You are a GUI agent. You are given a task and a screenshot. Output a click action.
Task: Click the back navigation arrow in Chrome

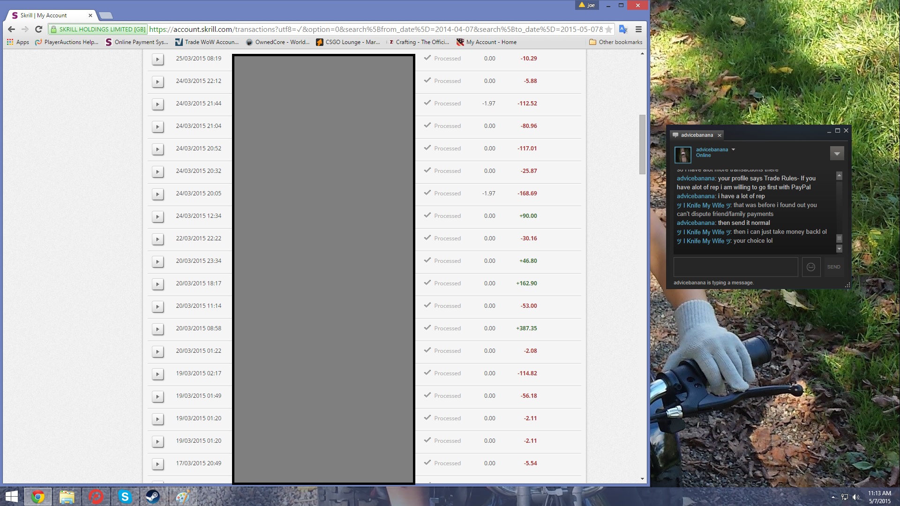(12, 29)
